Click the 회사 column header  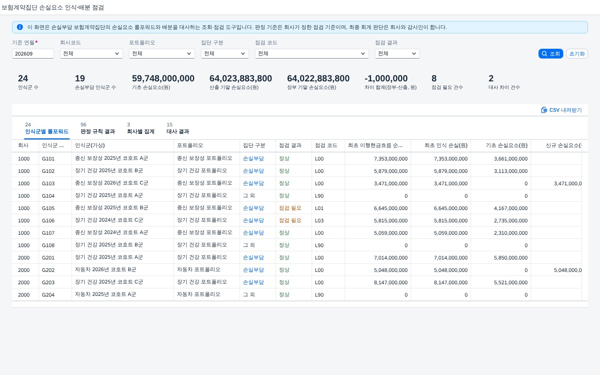[x=25, y=145]
